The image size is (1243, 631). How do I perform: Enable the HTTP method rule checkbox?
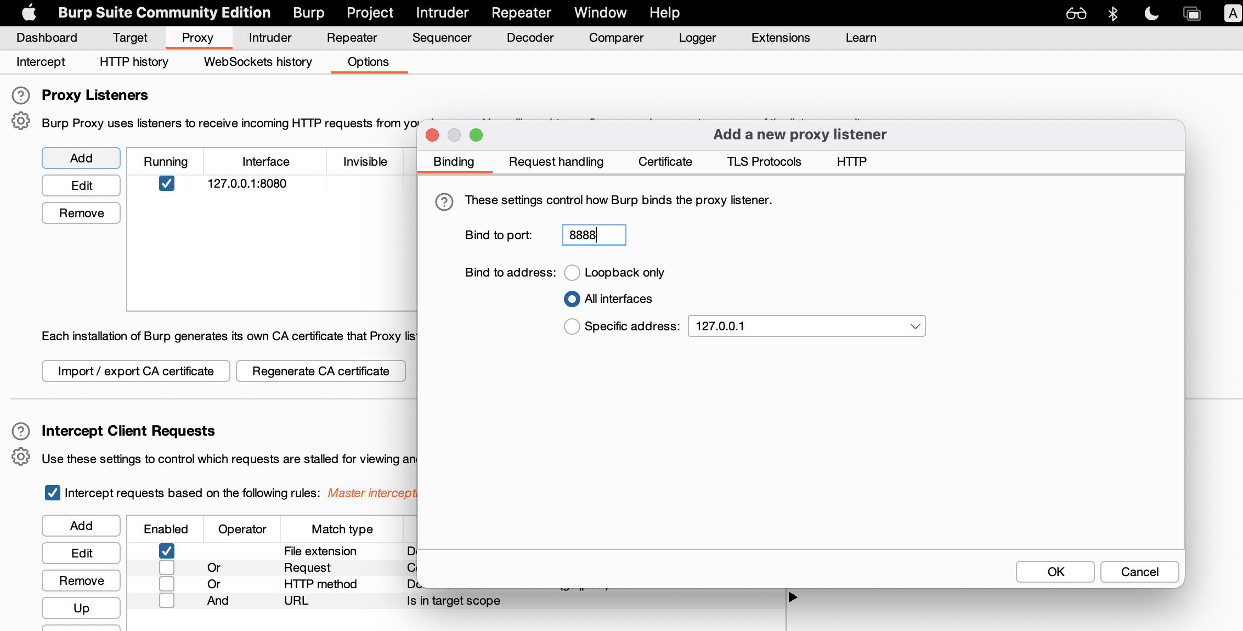(167, 584)
